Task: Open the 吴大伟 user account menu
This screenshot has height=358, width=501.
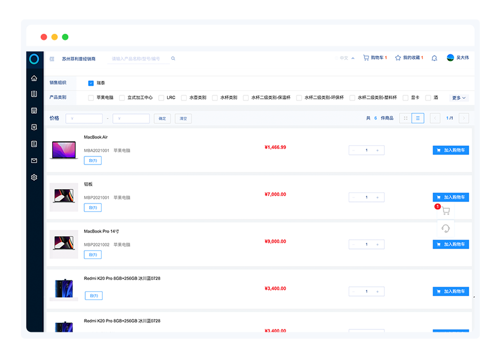Action: [458, 58]
